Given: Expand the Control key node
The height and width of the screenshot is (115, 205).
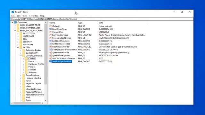Looking at the screenshot, I should pyautogui.click(x=23, y=58).
